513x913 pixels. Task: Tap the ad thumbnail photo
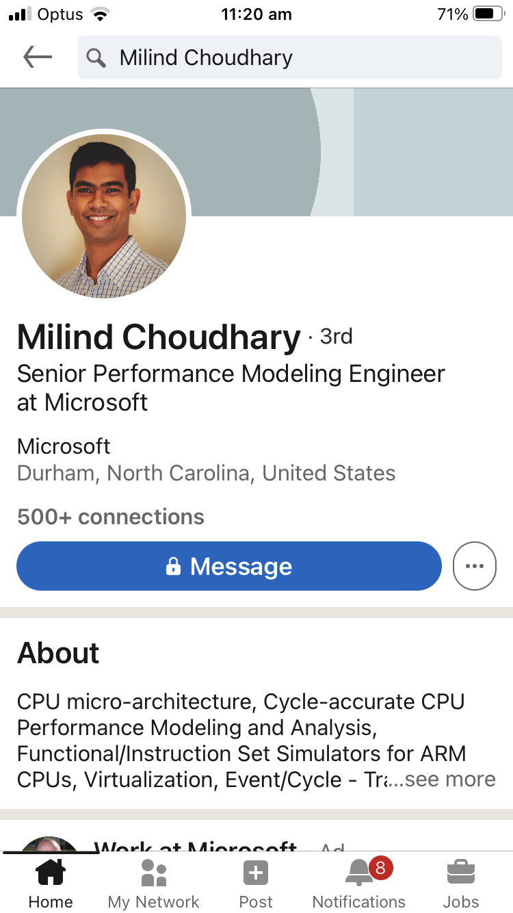click(49, 845)
